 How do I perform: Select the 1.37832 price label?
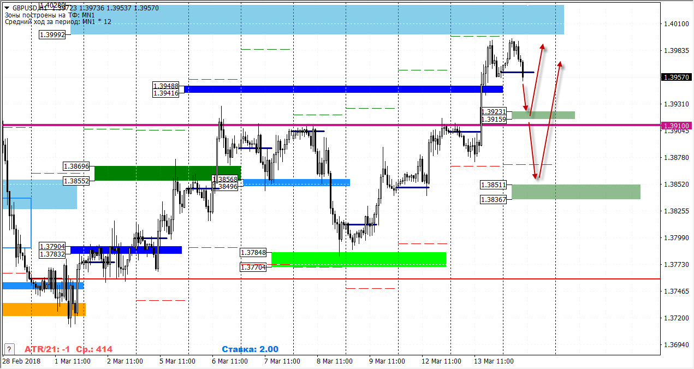[x=53, y=254]
